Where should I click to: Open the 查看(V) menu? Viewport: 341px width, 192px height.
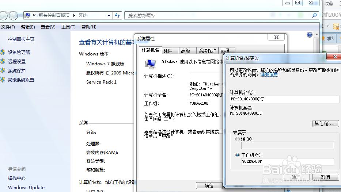pos(48,27)
